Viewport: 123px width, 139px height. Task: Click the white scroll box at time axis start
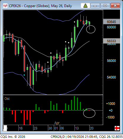5,128
